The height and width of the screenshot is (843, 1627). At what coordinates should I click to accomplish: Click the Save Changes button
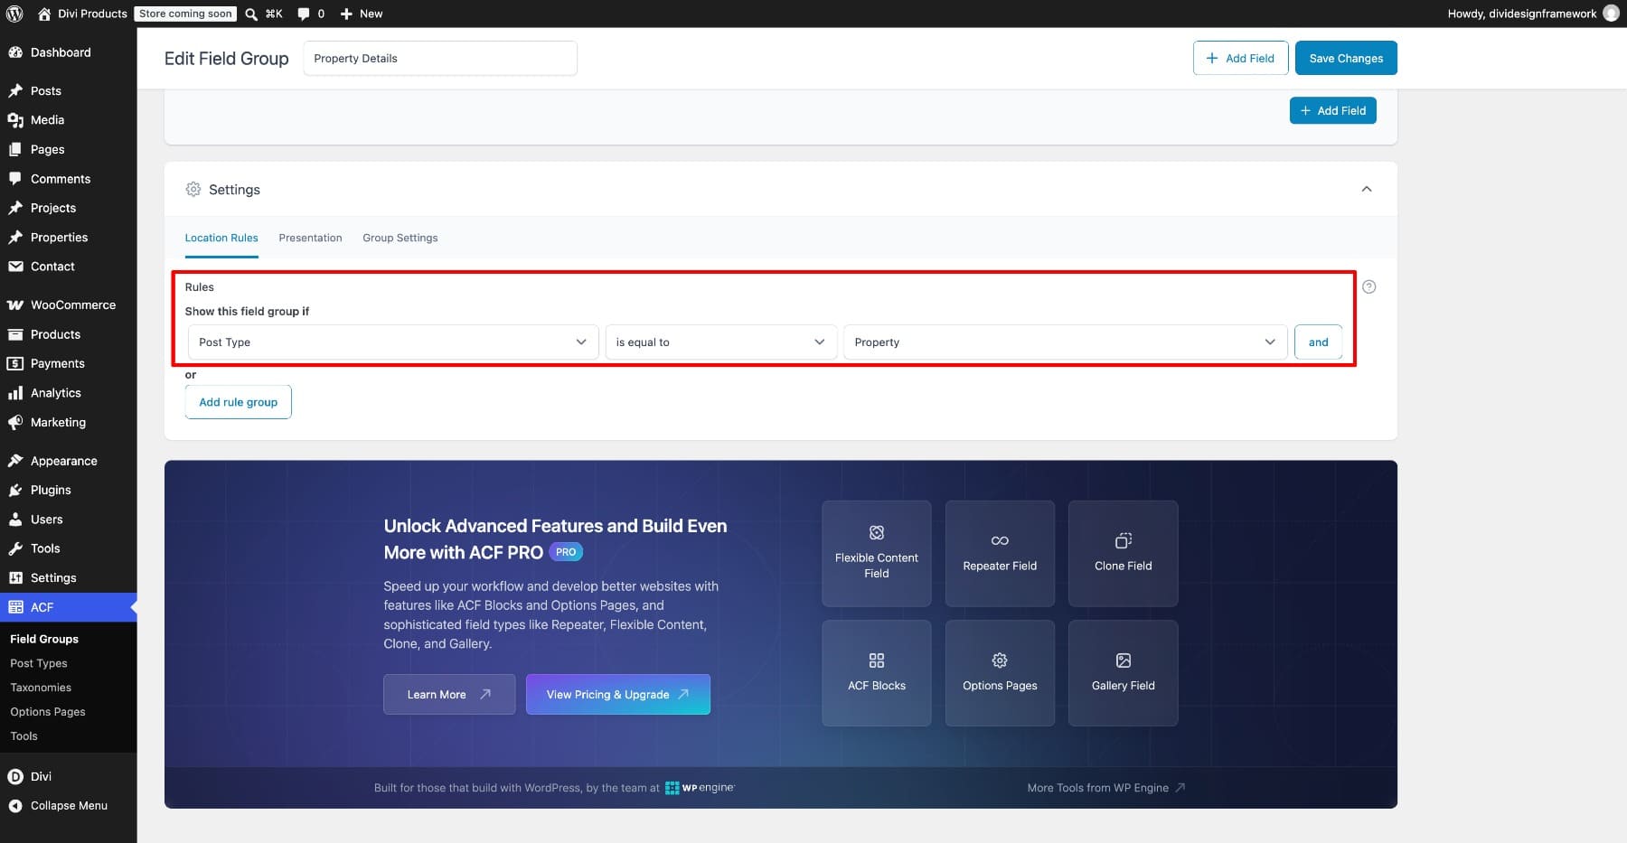click(1346, 58)
